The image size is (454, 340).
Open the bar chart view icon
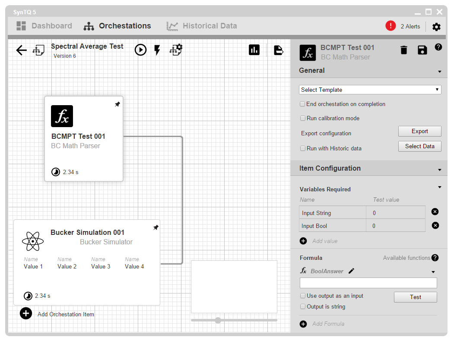tap(254, 50)
